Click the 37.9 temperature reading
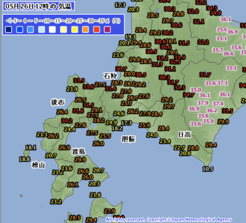Image resolution: width=246 pixels, height=223 pixels. (203, 103)
